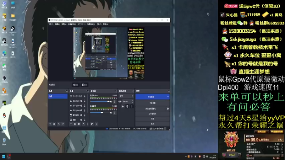Toggle visibility eye of 窗口采集 source
Viewport: 285px width, 160px height.
[x=81, y=115]
